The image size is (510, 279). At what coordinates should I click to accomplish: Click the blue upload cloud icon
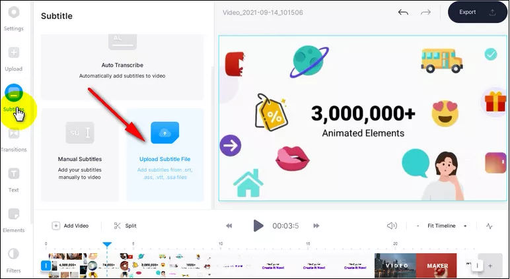pos(165,133)
